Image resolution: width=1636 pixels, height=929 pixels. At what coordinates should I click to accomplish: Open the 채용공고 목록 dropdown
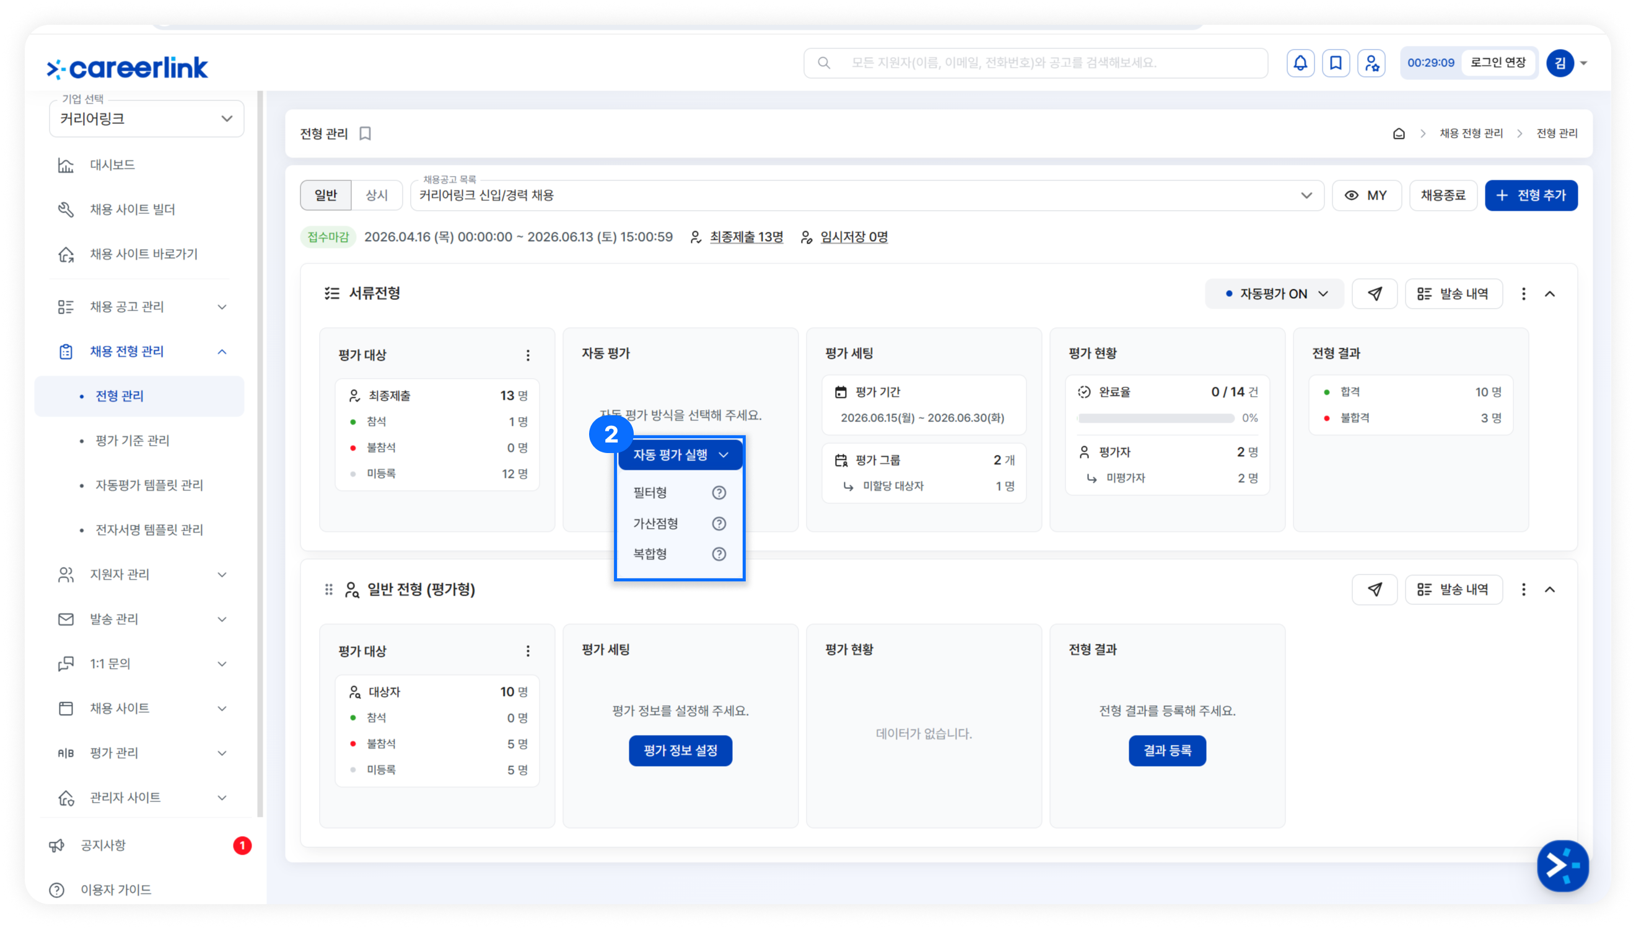coord(867,195)
